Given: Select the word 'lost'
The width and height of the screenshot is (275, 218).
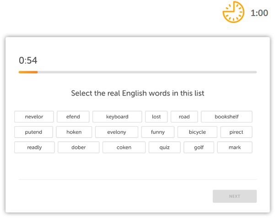Looking at the screenshot, I should point(156,117).
